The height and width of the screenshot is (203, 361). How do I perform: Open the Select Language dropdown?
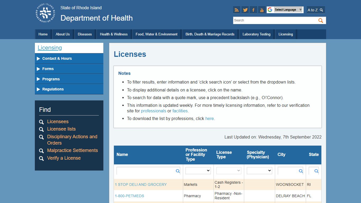click(x=288, y=10)
